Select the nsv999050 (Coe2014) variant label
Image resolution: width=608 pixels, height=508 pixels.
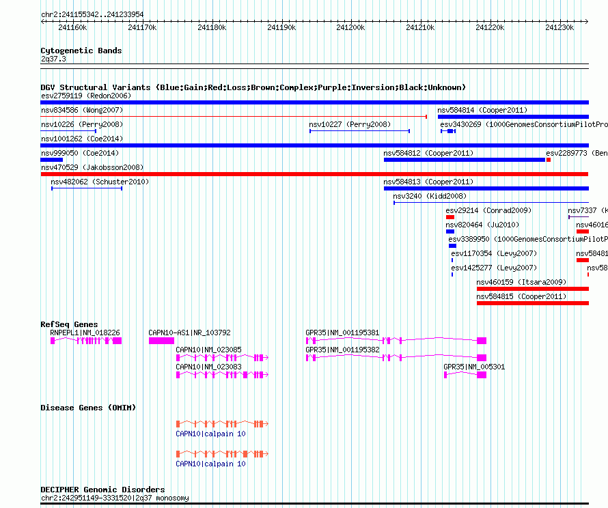tap(80, 153)
